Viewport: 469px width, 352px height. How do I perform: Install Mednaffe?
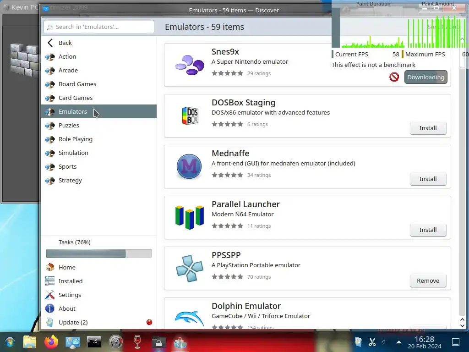click(428, 179)
